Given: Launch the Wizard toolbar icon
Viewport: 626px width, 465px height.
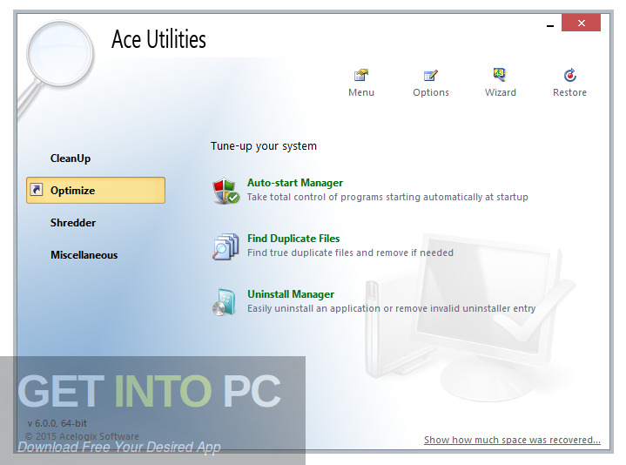Looking at the screenshot, I should pos(500,74).
